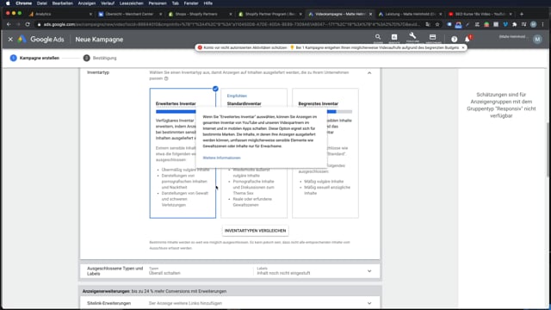Open the Google Ads search tool
551x310 pixels.
[x=378, y=37]
